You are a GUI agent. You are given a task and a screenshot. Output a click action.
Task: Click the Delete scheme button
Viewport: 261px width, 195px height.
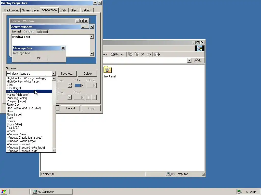tap(88, 74)
